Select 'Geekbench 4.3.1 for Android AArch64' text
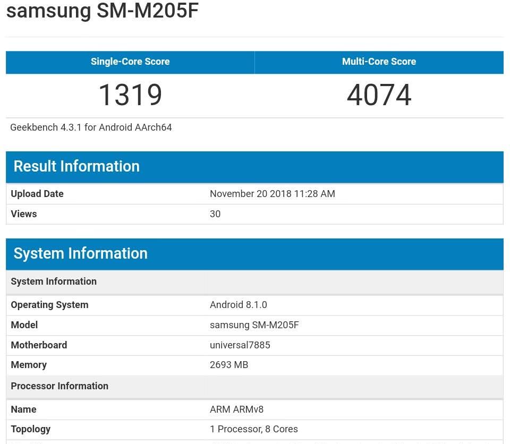The width and height of the screenshot is (510, 444). (91, 127)
